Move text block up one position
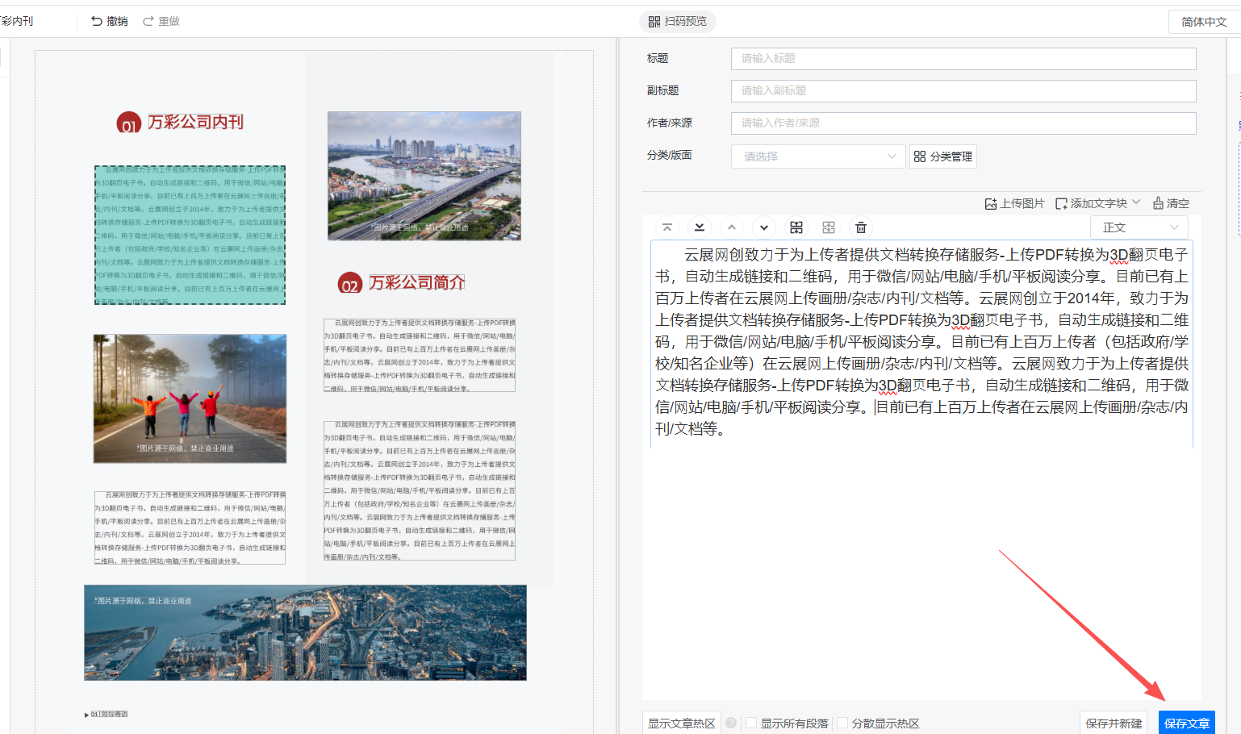The image size is (1241, 734). coord(732,227)
